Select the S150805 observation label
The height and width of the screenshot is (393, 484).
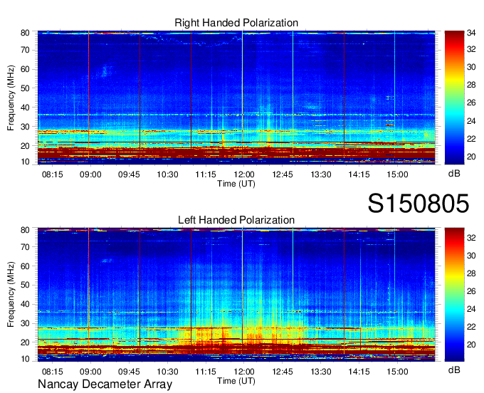point(419,204)
